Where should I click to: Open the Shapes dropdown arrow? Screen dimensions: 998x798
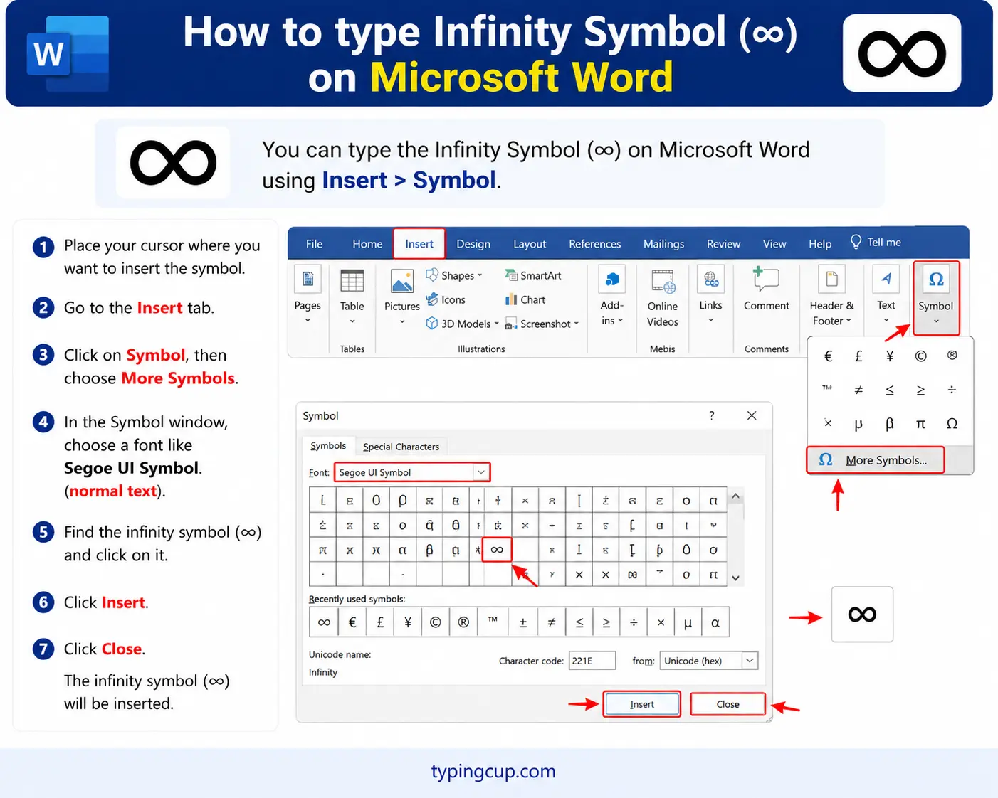pos(480,275)
